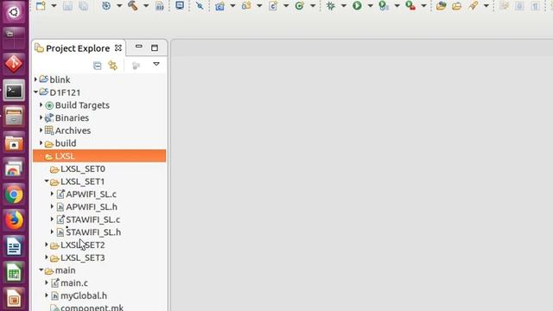Open the Search dropdown arrow
The image size is (553, 311).
[x=486, y=6]
